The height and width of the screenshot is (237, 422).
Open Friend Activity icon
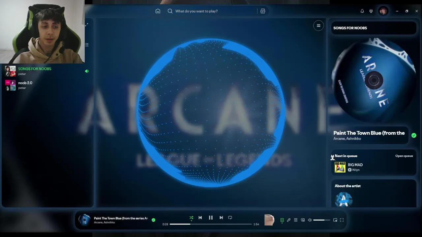371,11
